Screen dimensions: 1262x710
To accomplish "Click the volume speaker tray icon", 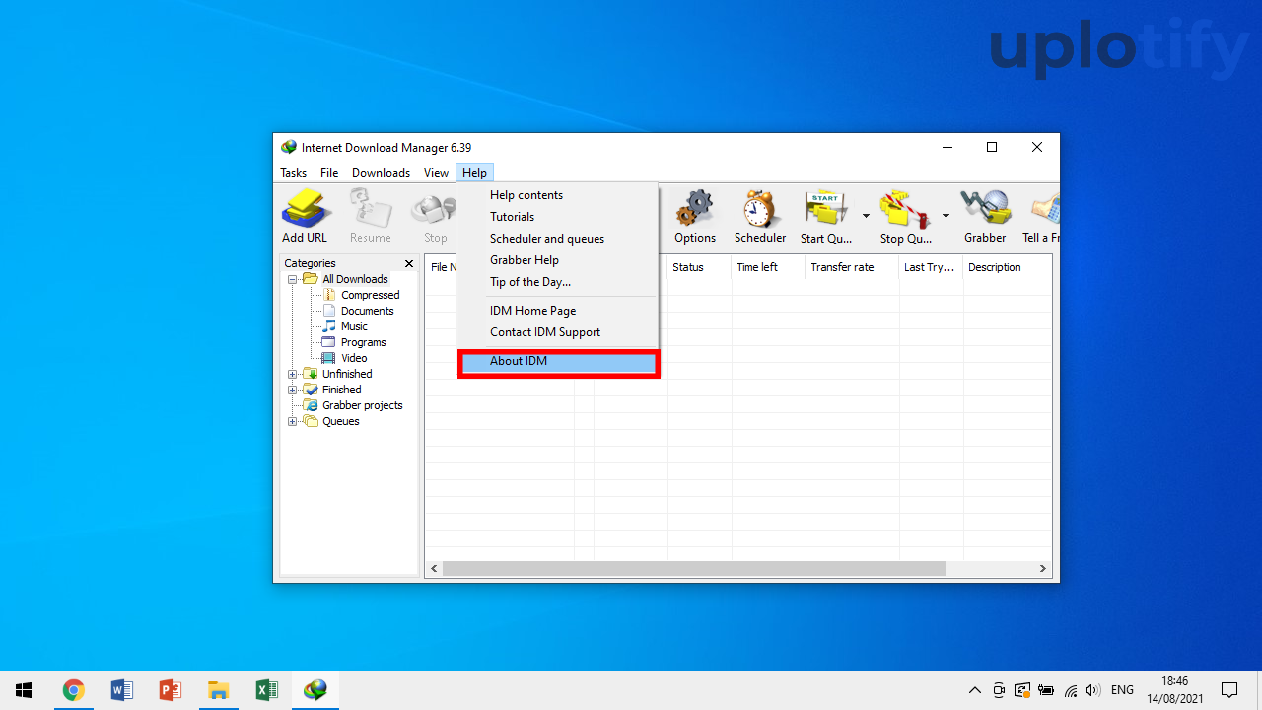I will tap(1092, 690).
